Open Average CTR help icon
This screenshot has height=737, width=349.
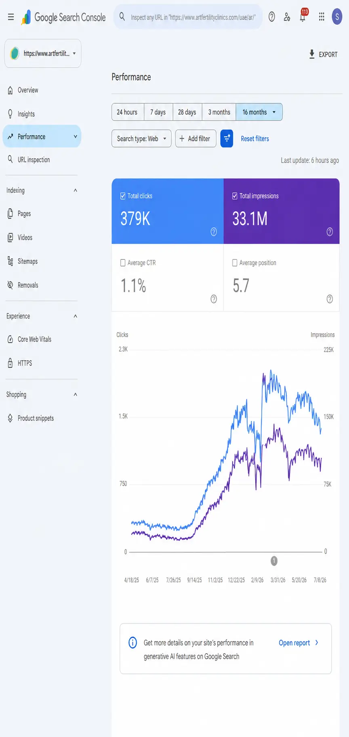point(214,299)
